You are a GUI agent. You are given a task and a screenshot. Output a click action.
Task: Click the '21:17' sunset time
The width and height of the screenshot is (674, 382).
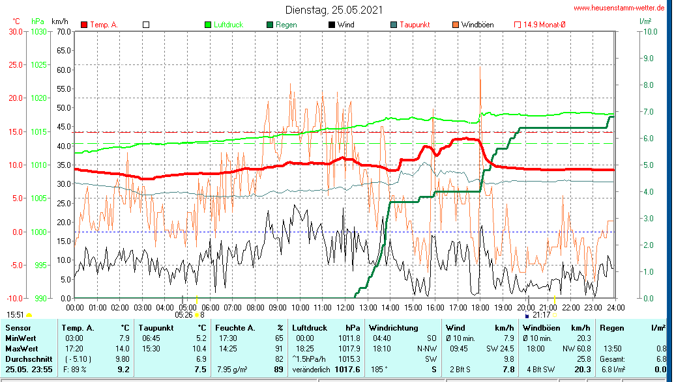(x=541, y=316)
